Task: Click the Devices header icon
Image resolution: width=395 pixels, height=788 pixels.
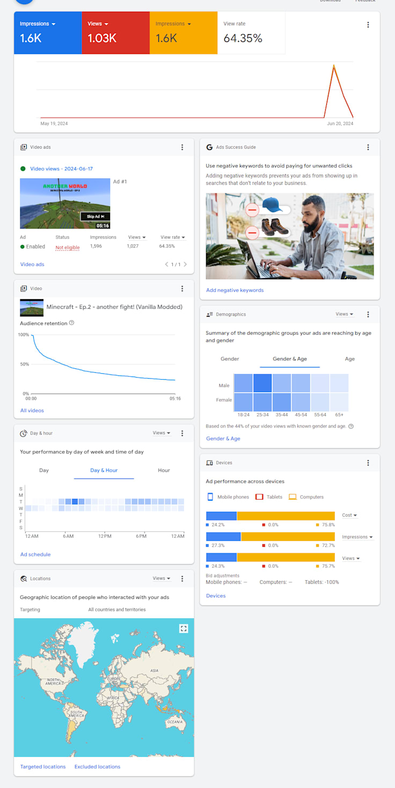Action: [x=209, y=462]
